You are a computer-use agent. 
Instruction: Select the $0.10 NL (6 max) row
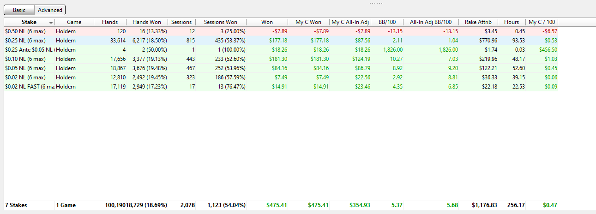point(281,59)
